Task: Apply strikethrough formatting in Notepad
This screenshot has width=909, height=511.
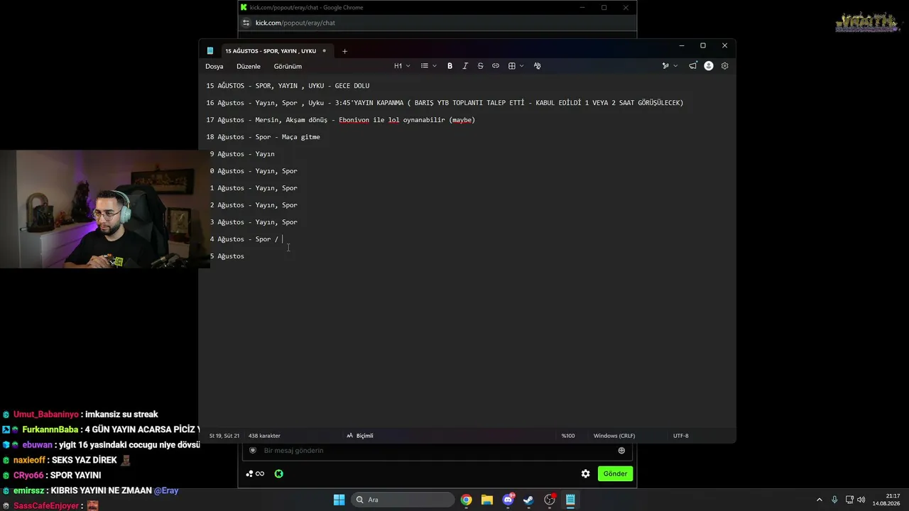Action: [480, 66]
